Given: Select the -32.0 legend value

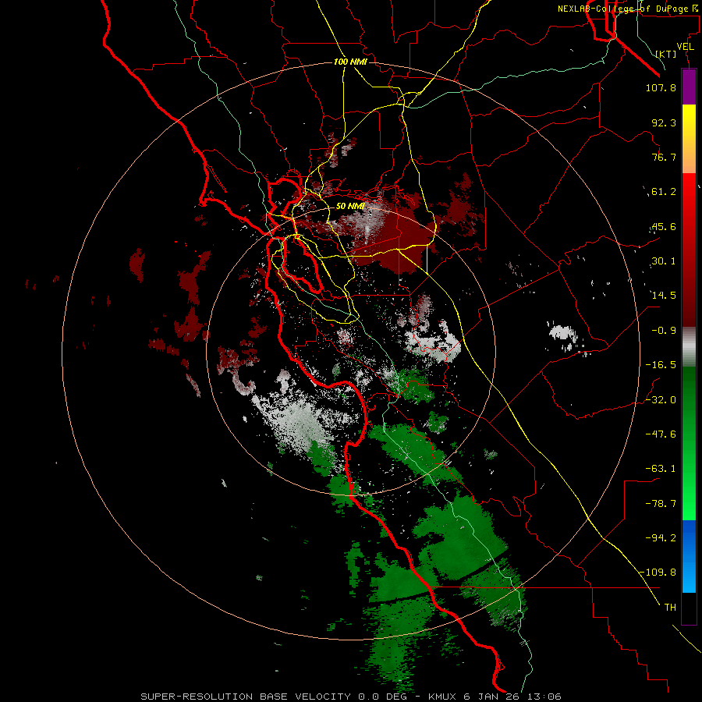Looking at the screenshot, I should pos(661,400).
